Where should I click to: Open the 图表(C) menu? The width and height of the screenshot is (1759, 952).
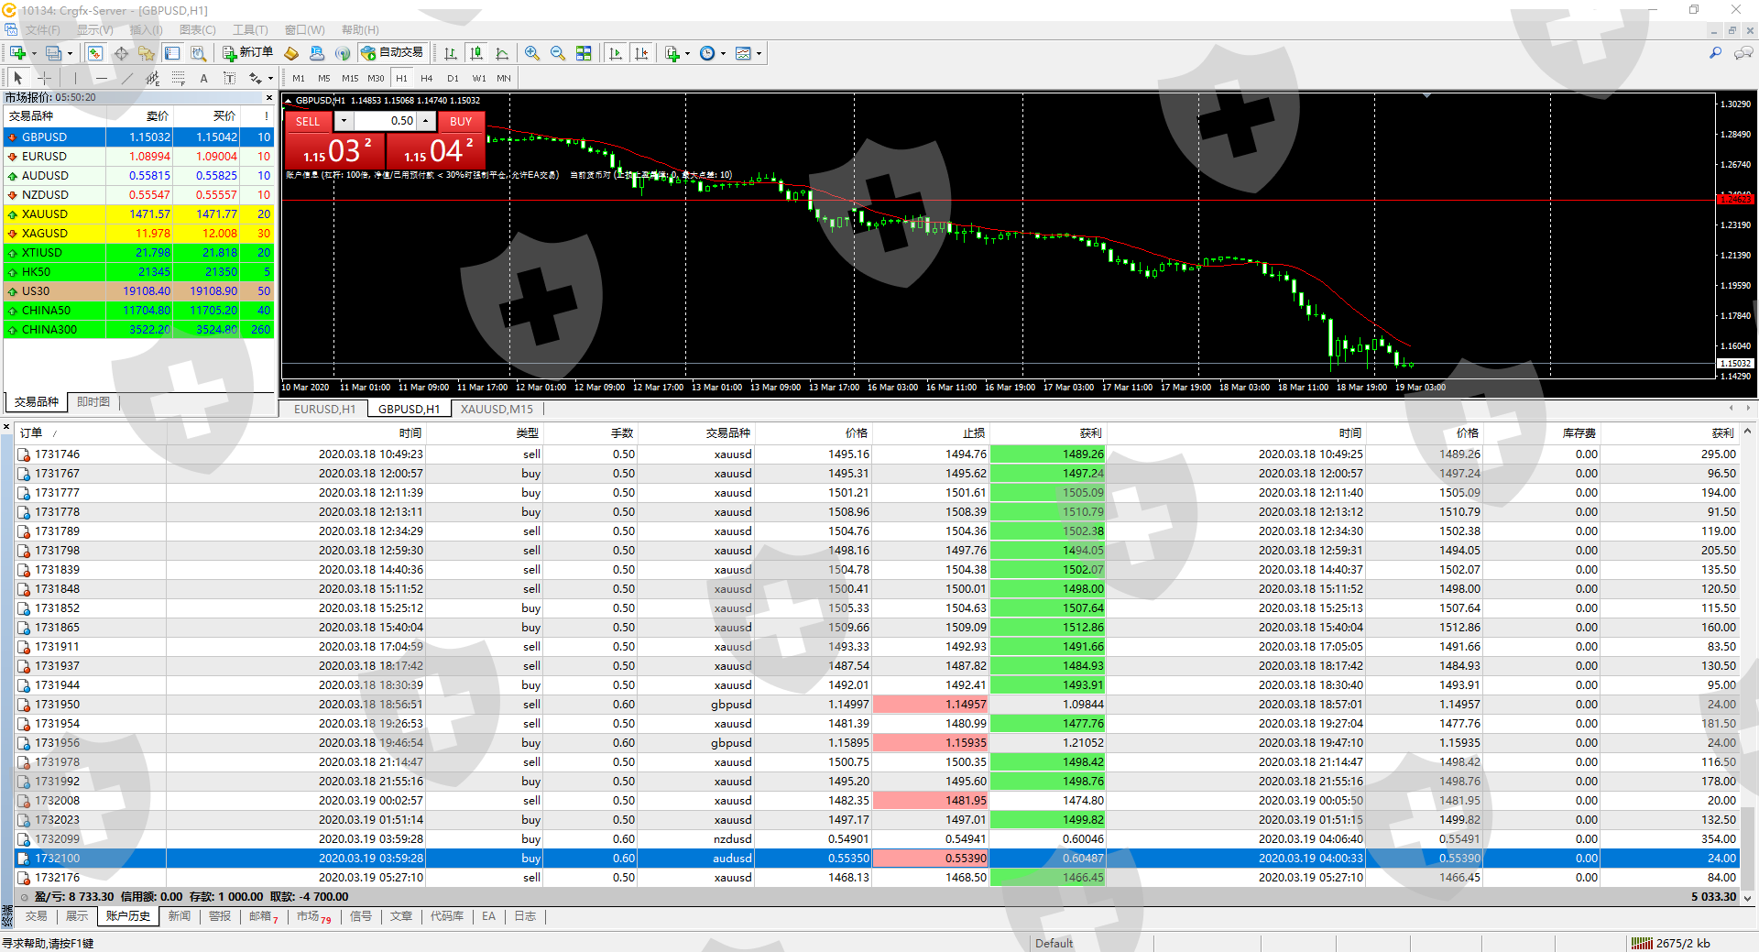point(197,30)
